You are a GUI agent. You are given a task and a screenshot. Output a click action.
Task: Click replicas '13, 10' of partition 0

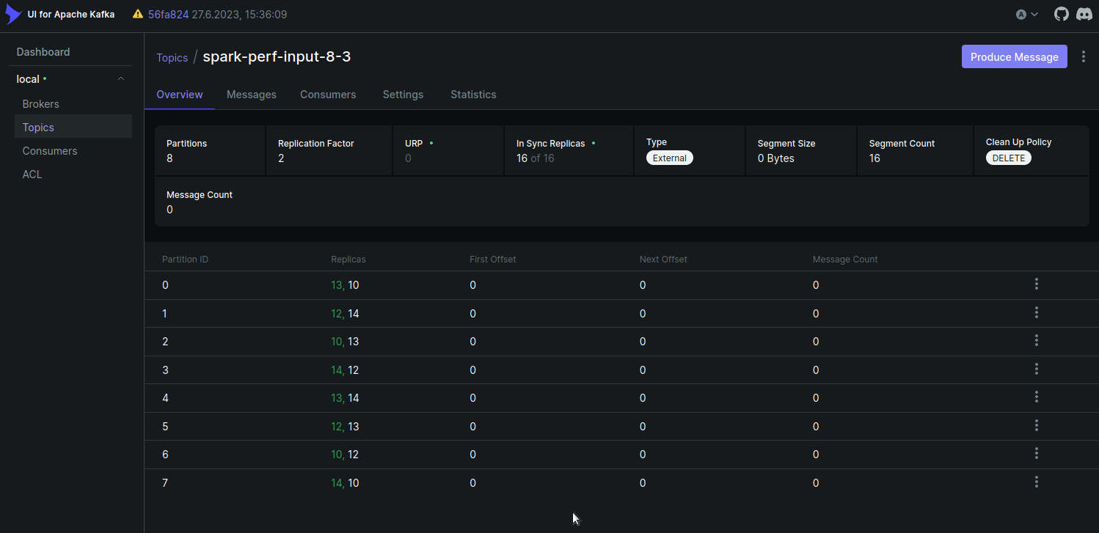345,285
